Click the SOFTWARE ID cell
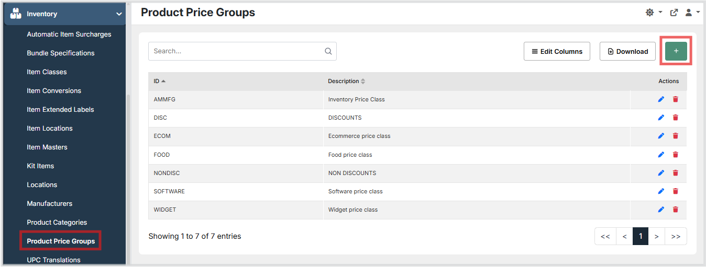706x267 pixels. coord(236,191)
